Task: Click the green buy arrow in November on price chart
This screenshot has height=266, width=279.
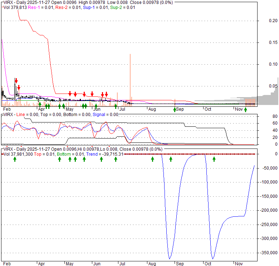Action: point(245,109)
